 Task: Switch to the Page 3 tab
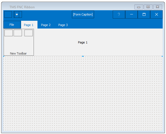point(63,25)
